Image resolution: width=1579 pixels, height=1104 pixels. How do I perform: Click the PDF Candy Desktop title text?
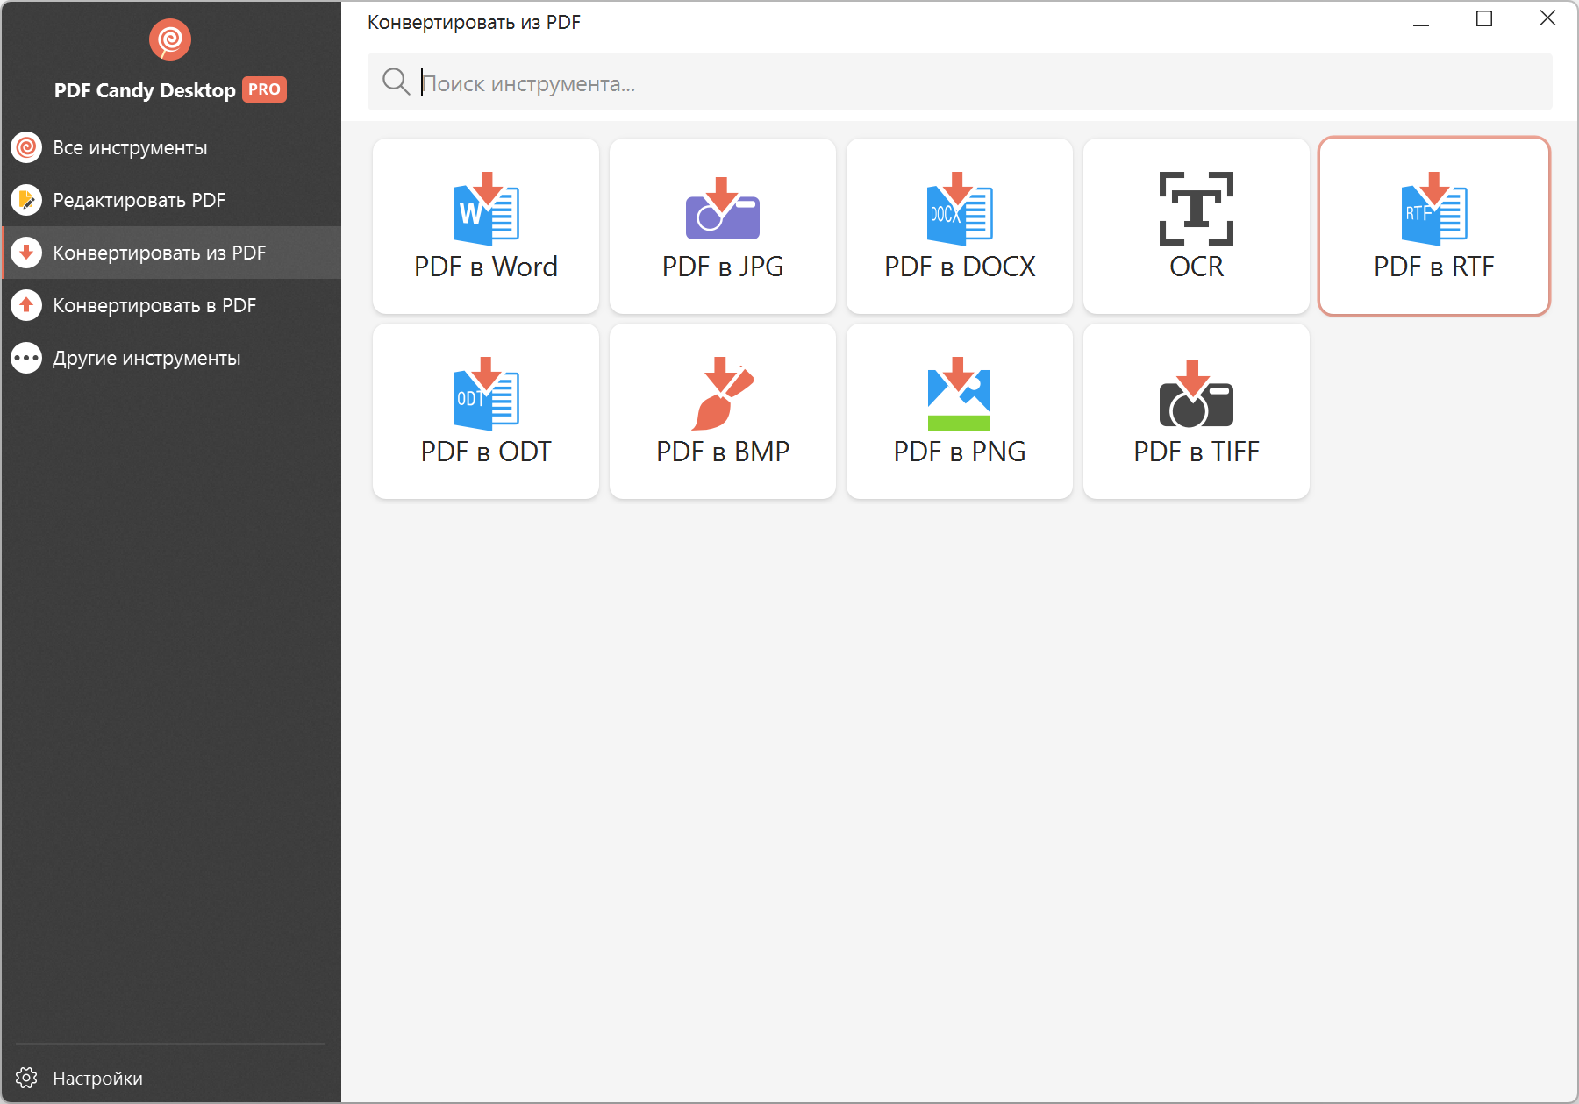(x=145, y=90)
